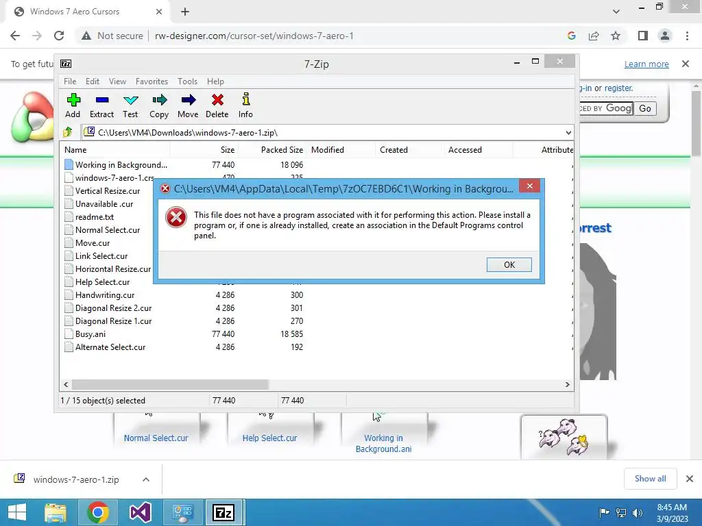
Task: Open the Chrome tab search chevron
Action: [616, 12]
